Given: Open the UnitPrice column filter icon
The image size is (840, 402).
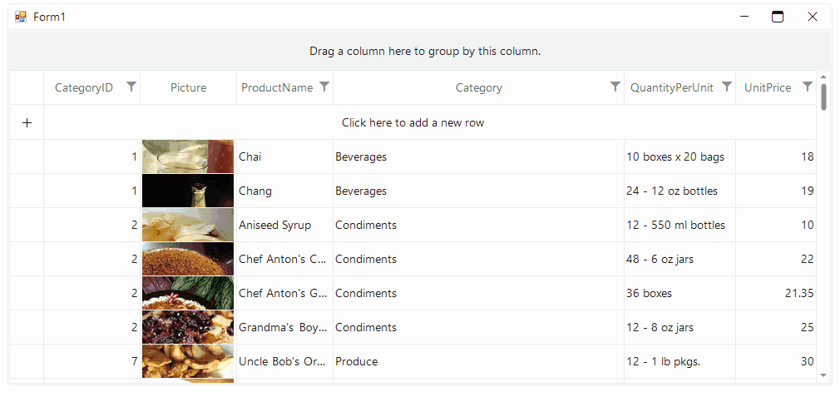Looking at the screenshot, I should tap(808, 87).
